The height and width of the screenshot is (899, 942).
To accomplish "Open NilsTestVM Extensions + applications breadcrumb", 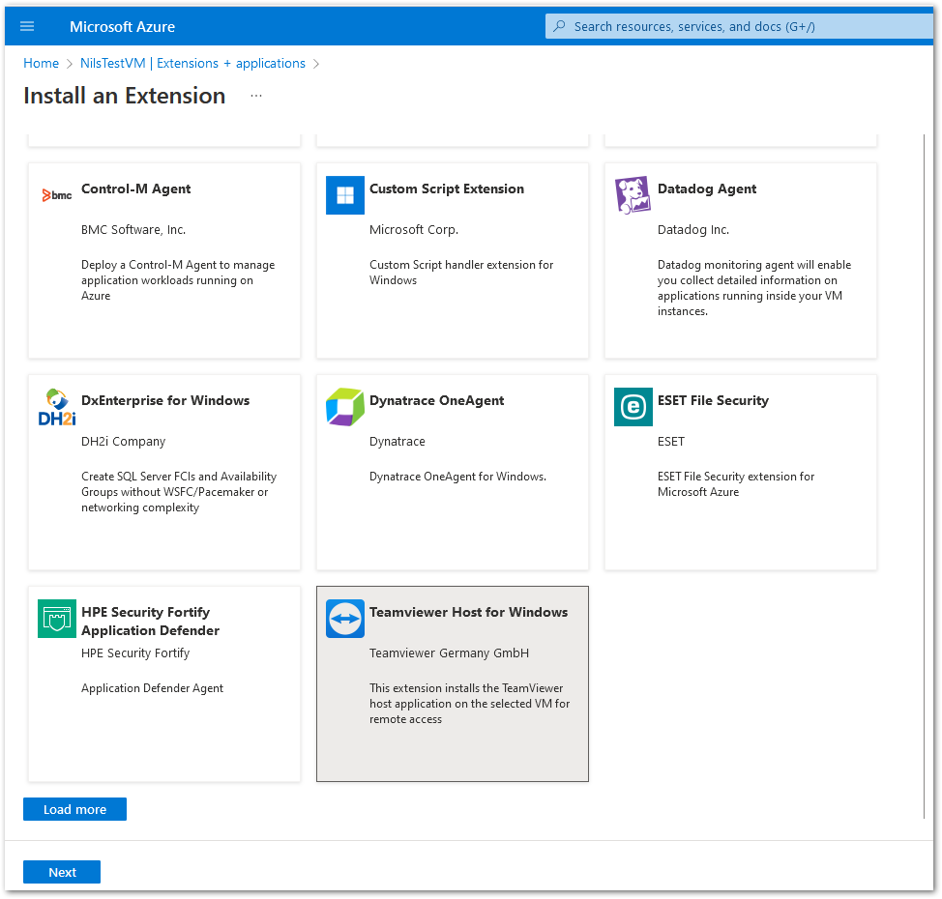I will [x=192, y=63].
